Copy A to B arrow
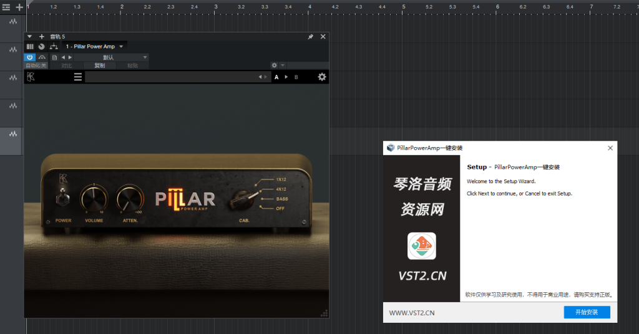 (286, 77)
